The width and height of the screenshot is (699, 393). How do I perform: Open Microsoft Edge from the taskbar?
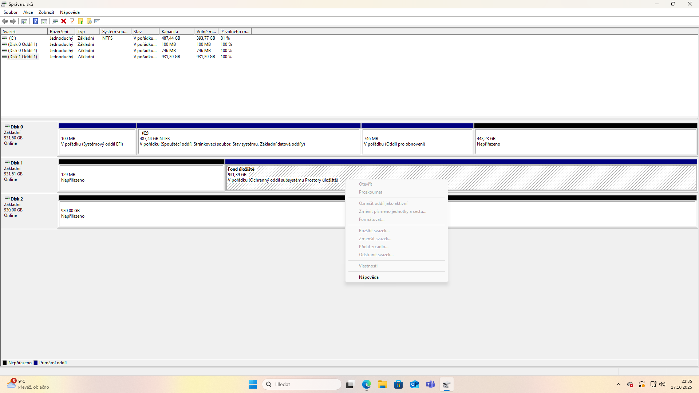coord(366,384)
